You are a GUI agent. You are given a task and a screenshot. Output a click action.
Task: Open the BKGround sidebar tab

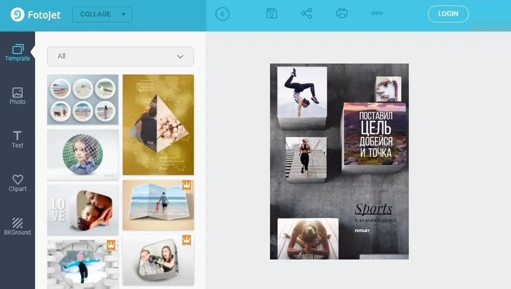pos(18,226)
